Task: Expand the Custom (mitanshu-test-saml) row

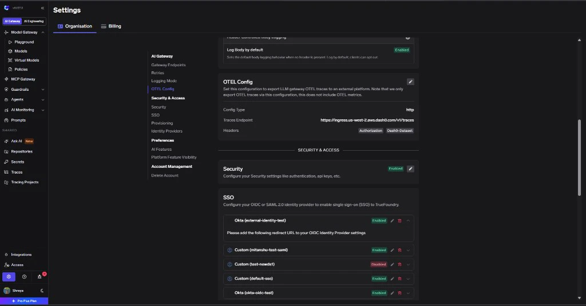Action: click(x=408, y=250)
